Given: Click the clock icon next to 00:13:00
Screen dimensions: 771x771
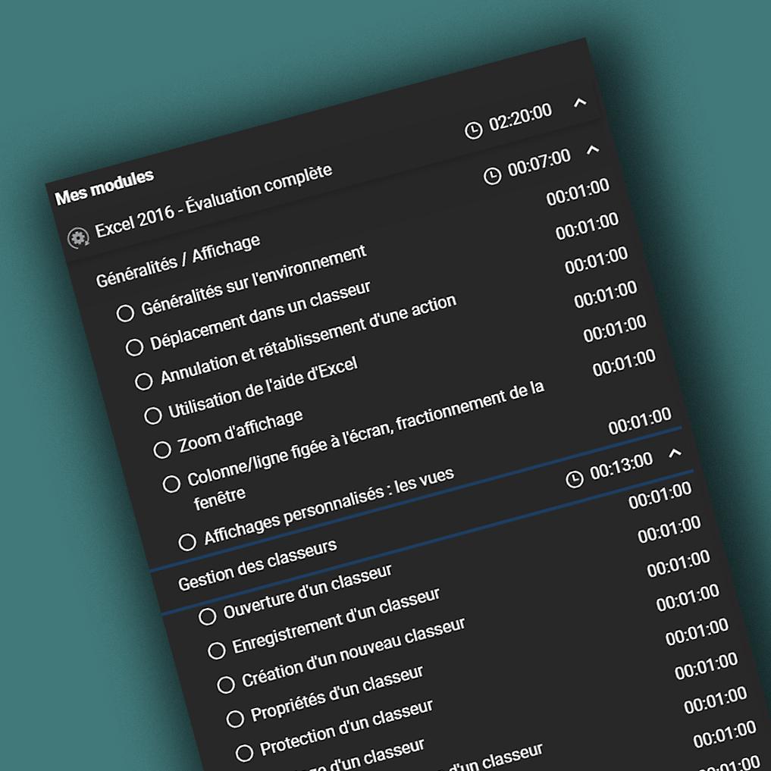Looking at the screenshot, I should pyautogui.click(x=575, y=479).
